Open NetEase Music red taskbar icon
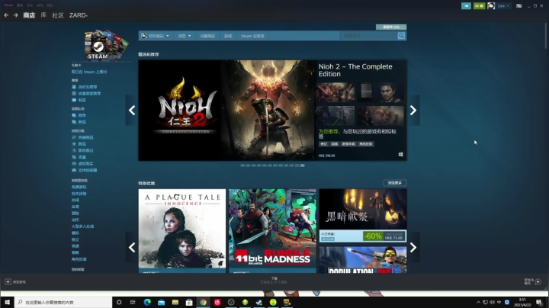Viewport: 549px width, 308px height. (x=217, y=302)
